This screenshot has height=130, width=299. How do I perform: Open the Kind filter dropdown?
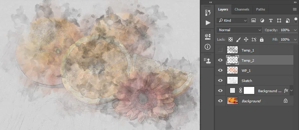232,21
